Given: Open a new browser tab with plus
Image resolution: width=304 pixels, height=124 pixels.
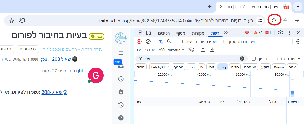Looking at the screenshot, I should pos(210,6).
